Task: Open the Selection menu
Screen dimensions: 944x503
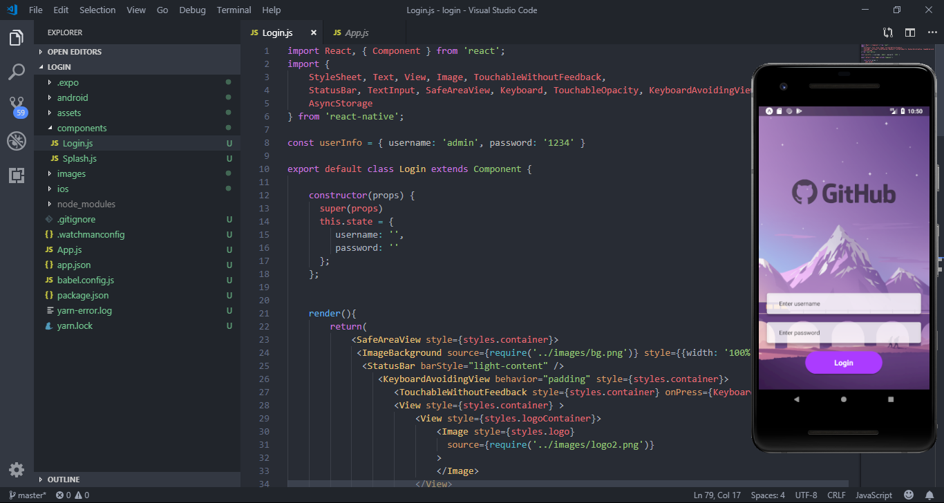Action: coord(97,10)
